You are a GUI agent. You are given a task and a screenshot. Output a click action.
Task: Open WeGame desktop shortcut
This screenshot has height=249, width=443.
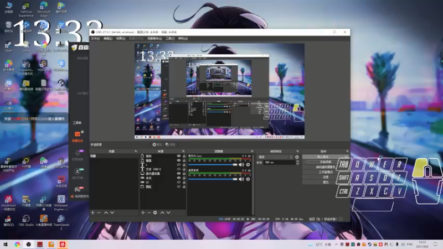click(x=44, y=65)
